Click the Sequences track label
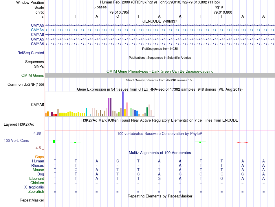The height and width of the screenshot is (207, 275). click(34, 62)
